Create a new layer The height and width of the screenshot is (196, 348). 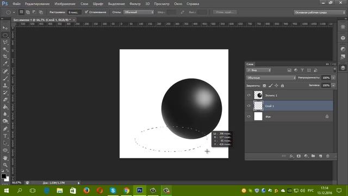320,156
